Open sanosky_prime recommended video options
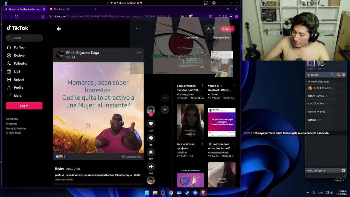Image resolution: width=350 pixels, height=197 pixels. tap(203, 86)
